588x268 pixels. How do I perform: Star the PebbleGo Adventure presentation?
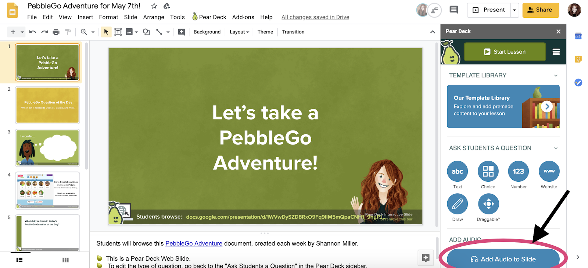(154, 6)
